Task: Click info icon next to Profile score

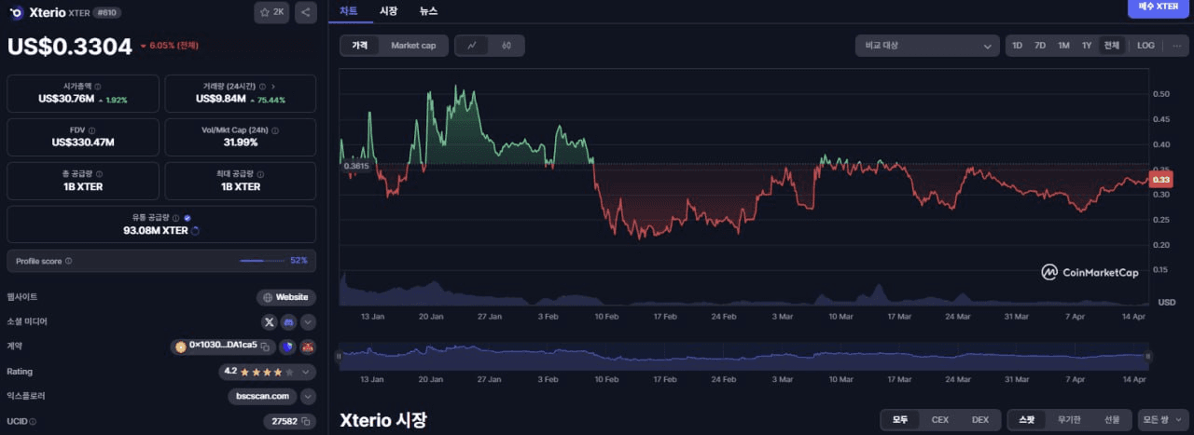Action: (x=68, y=261)
